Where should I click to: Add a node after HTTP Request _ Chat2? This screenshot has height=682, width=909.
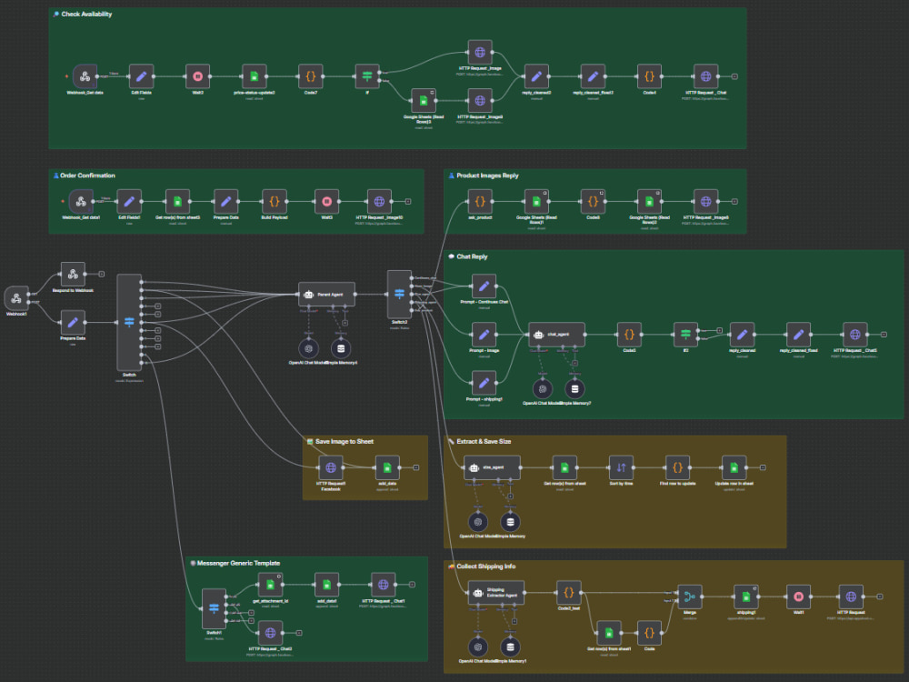point(299,633)
